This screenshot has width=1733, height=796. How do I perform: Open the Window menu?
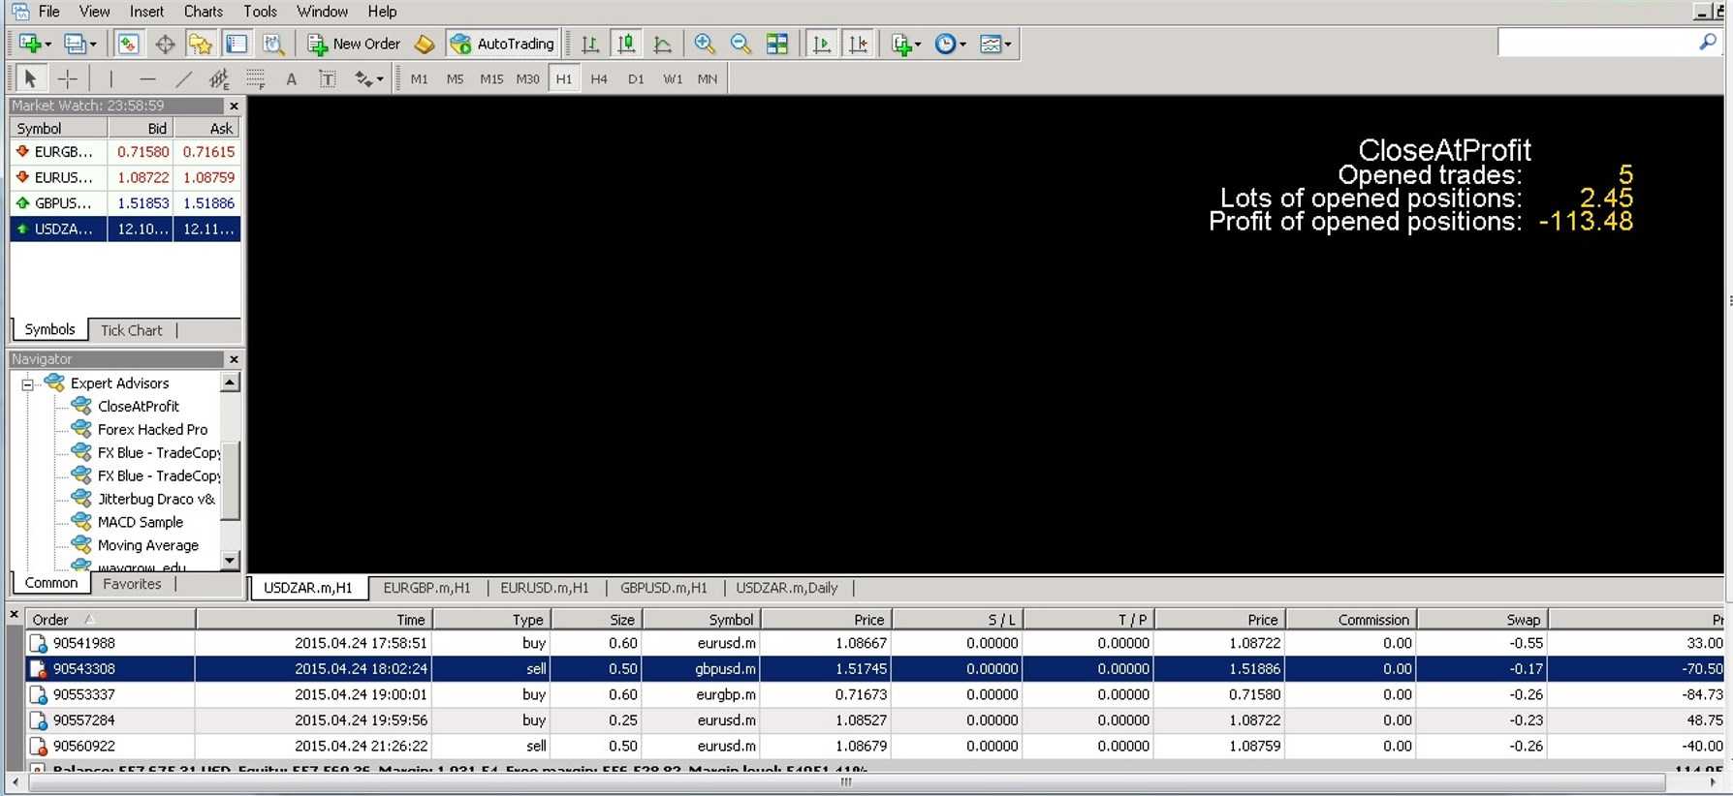pyautogui.click(x=322, y=12)
